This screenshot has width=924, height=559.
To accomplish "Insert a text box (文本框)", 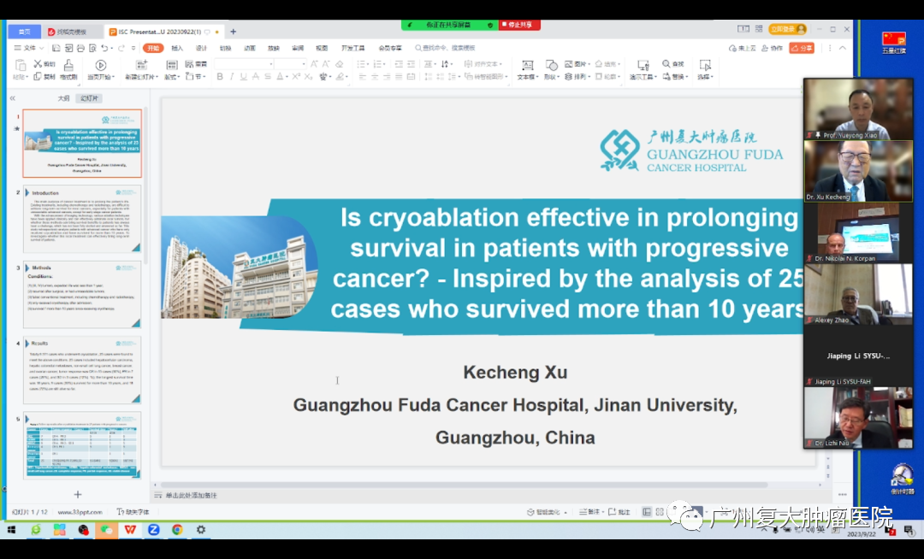I will (526, 66).
